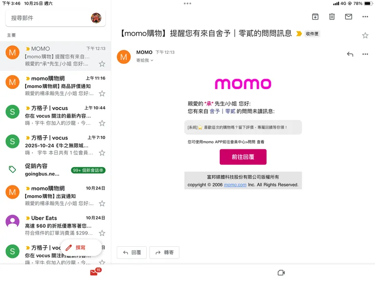Delete this email using the trash icon
This screenshot has width=375, height=281.
tap(332, 17)
